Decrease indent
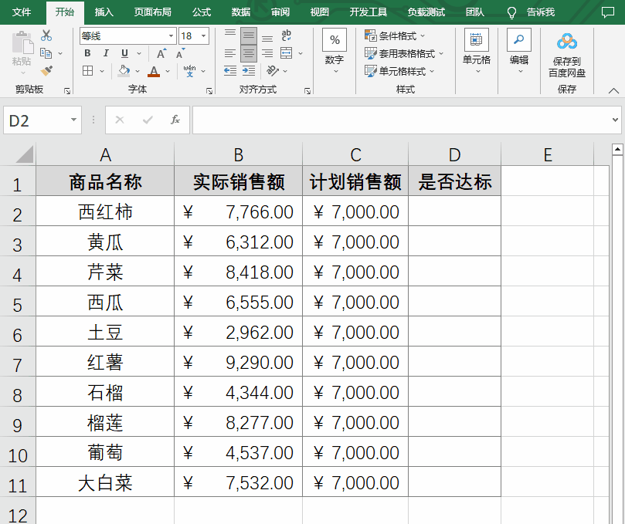This screenshot has height=524, width=625. point(230,71)
